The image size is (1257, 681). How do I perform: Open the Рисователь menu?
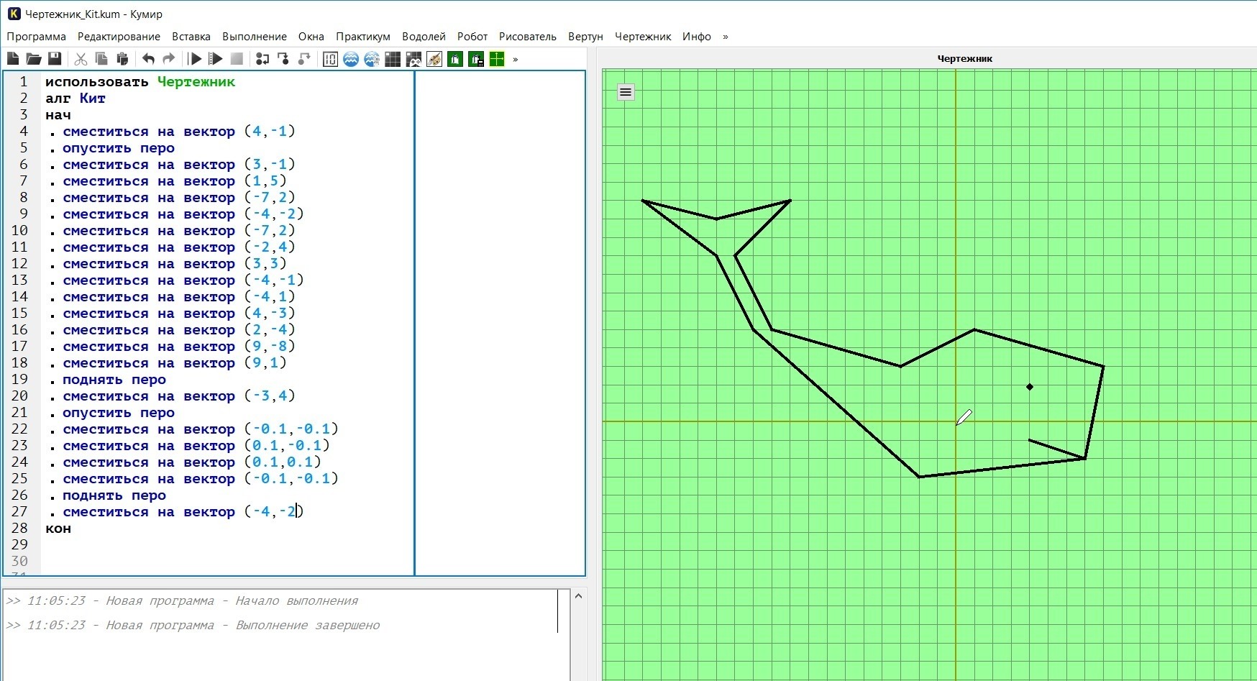click(528, 37)
